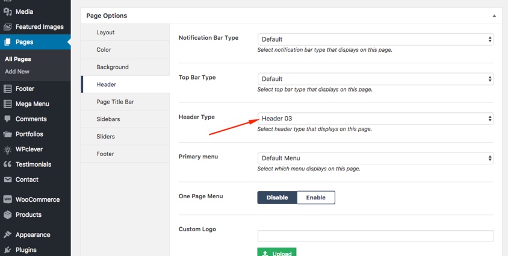Switch to the Page Title Bar tab

tap(115, 102)
